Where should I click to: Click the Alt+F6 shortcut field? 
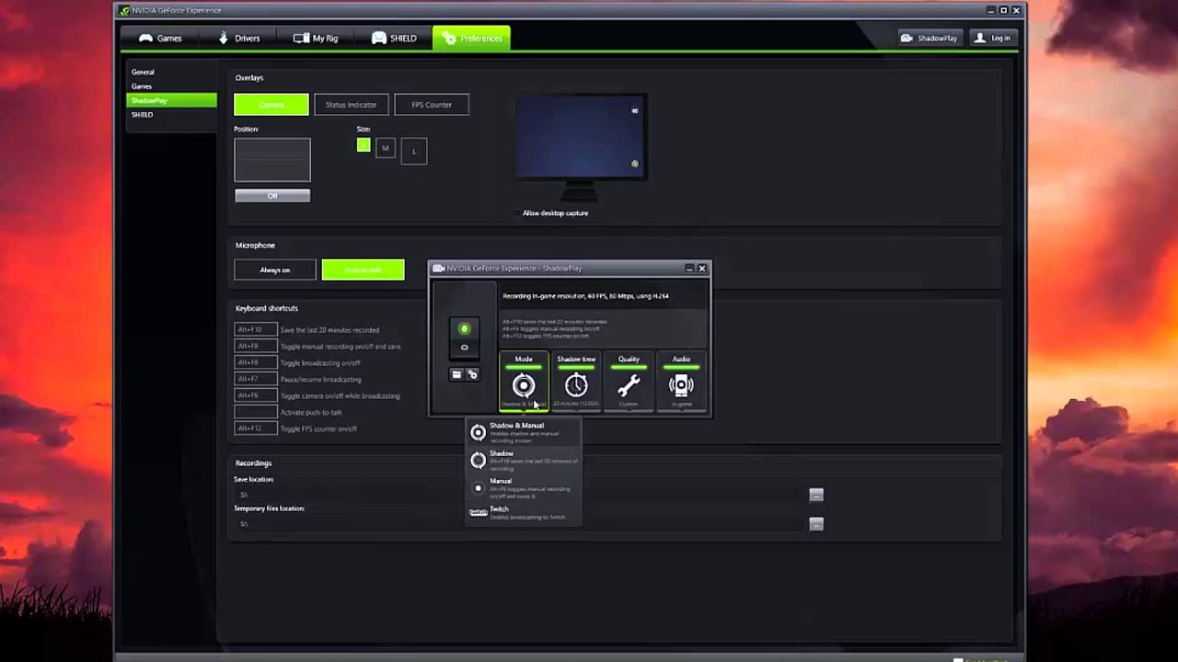pos(255,396)
